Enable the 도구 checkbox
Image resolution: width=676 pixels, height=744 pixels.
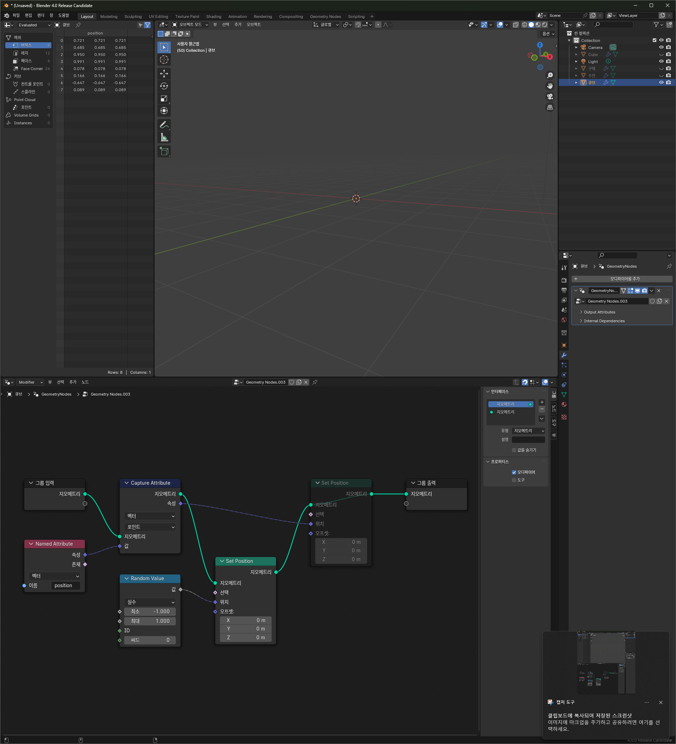click(514, 480)
